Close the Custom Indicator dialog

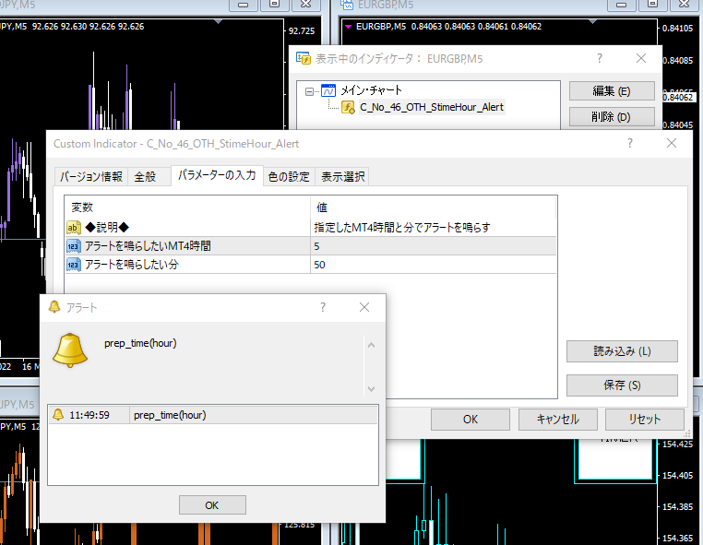pos(671,144)
